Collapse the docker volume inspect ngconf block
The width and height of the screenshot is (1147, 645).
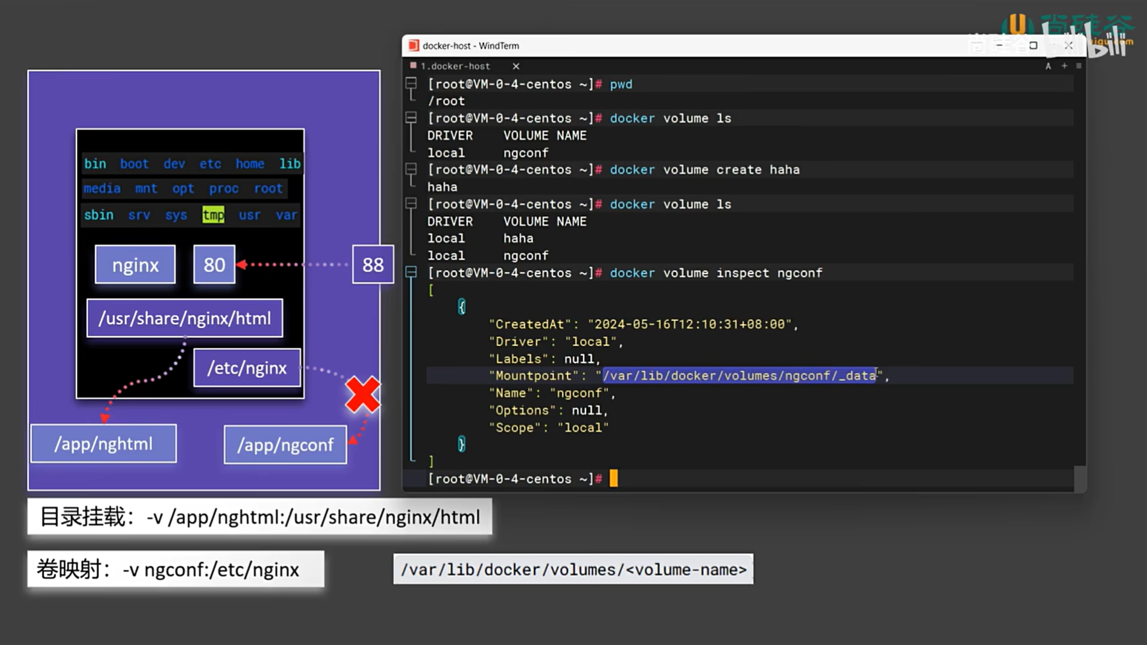coord(411,272)
